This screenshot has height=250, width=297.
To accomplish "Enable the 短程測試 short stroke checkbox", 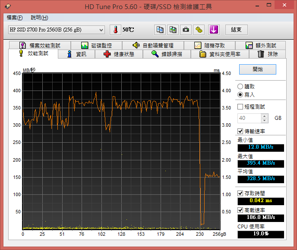I will [x=240, y=106].
